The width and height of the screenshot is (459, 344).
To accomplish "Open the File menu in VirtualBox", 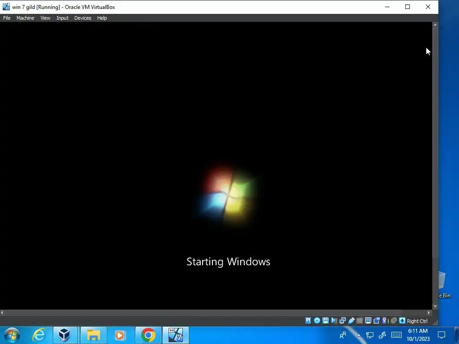I will [7, 18].
